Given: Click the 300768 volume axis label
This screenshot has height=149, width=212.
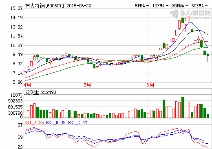Looking at the screenshot, I should [15, 113].
